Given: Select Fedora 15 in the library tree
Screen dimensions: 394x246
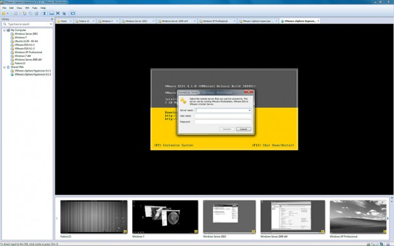Looking at the screenshot, I should 20,63.
